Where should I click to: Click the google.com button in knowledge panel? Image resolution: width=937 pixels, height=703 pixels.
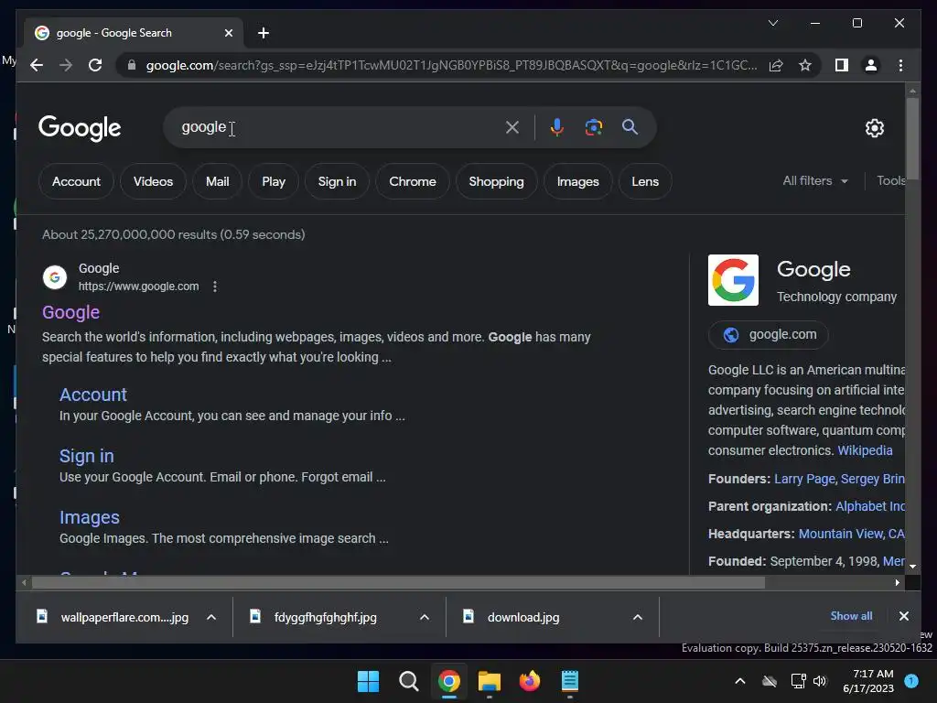pyautogui.click(x=769, y=334)
